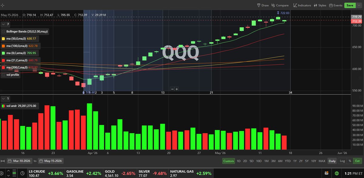The image size is (364, 178).
Task: Select the ma (50,O,ma,0) legend label
Action: click(x=16, y=39)
